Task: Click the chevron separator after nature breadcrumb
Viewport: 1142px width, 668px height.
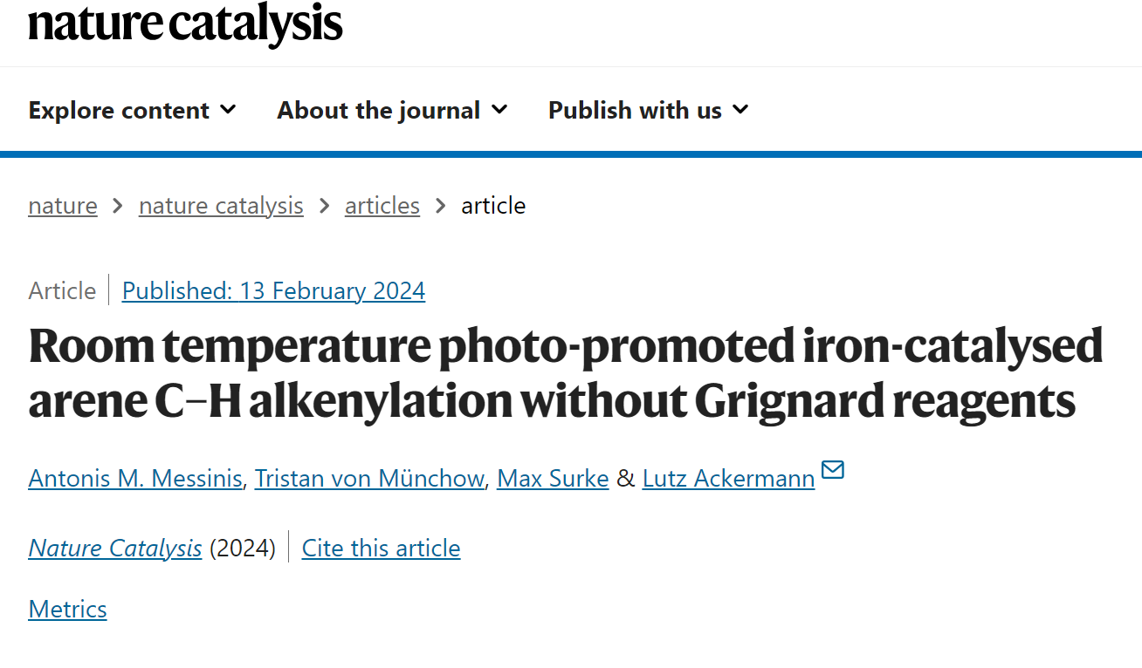Action: pos(118,206)
